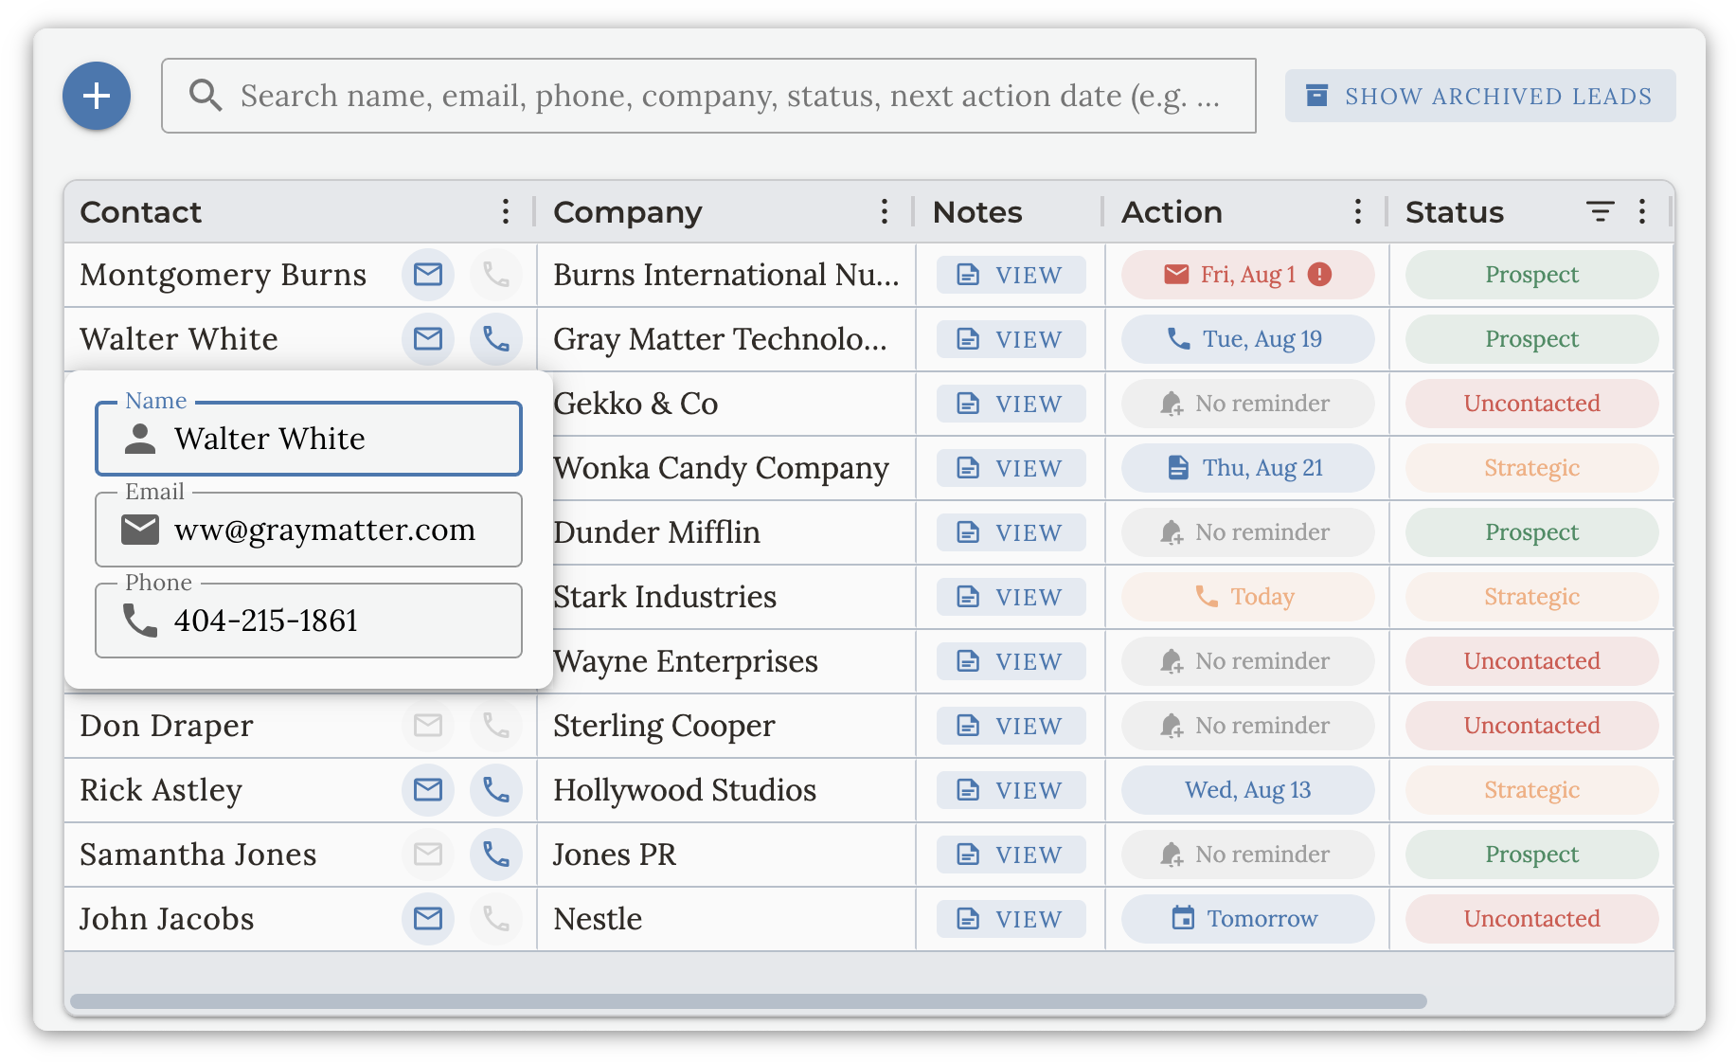The height and width of the screenshot is (1062, 1736).
Task: Open the Status column three-dot menu
Action: pyautogui.click(x=1642, y=212)
